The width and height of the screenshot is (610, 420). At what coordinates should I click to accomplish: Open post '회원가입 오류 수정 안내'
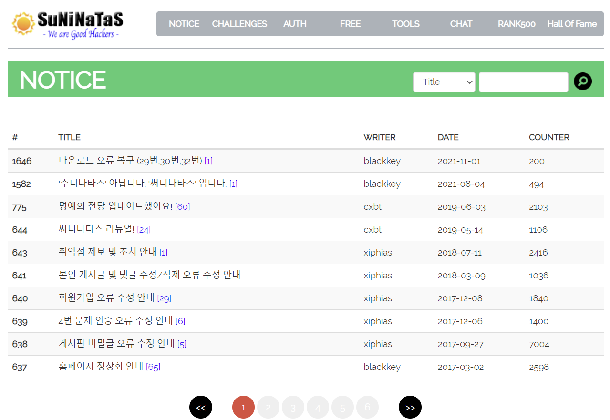coord(106,298)
